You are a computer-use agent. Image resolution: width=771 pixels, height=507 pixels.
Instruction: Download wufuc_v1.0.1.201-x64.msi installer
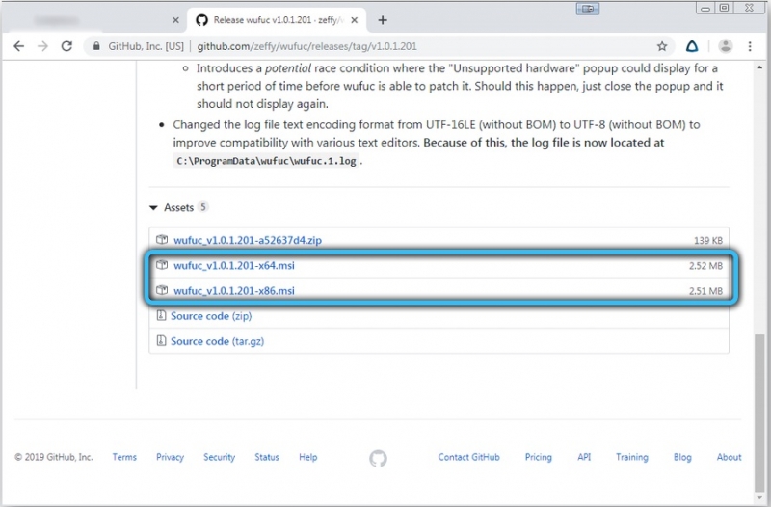point(234,265)
